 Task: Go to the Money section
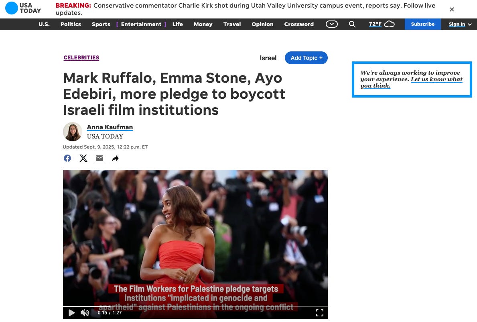[203, 24]
